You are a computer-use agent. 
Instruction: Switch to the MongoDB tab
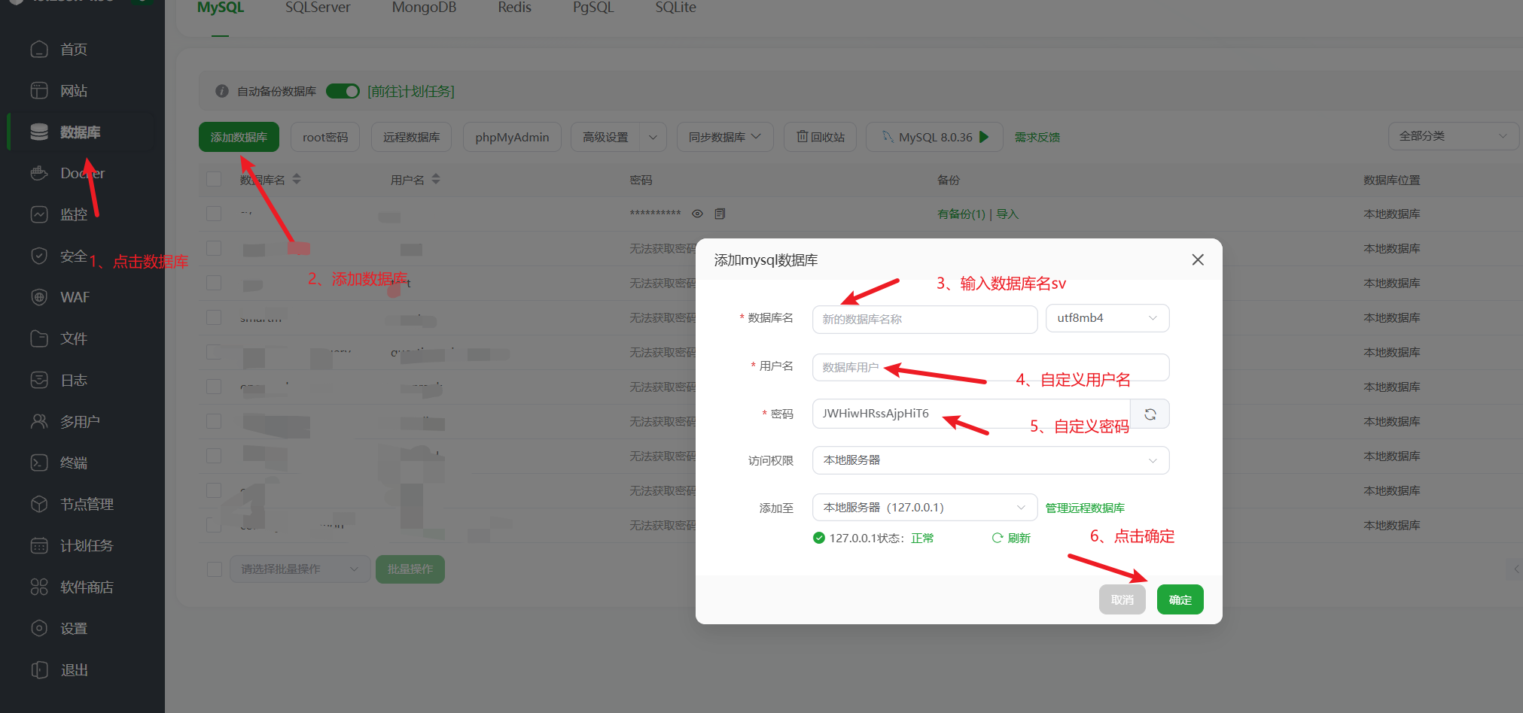(x=424, y=8)
